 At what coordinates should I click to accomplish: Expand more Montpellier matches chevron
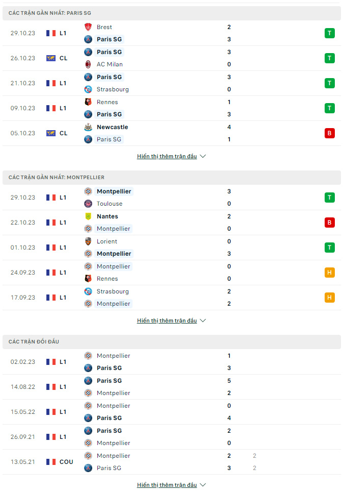pos(203,321)
